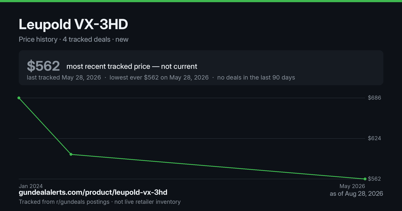Image resolution: width=402 pixels, height=211 pixels.
Task: Click the Leupold VX-3HD title
Action: pyautogui.click(x=73, y=25)
